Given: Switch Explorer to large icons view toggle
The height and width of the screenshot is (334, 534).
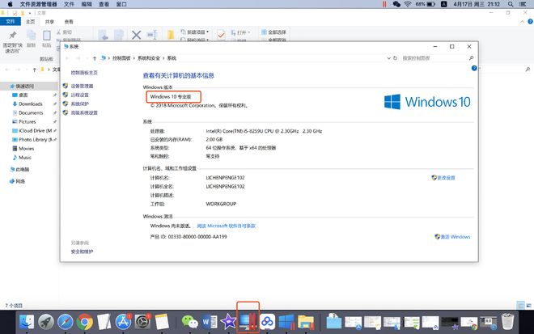Looking at the screenshot, I should 528,305.
